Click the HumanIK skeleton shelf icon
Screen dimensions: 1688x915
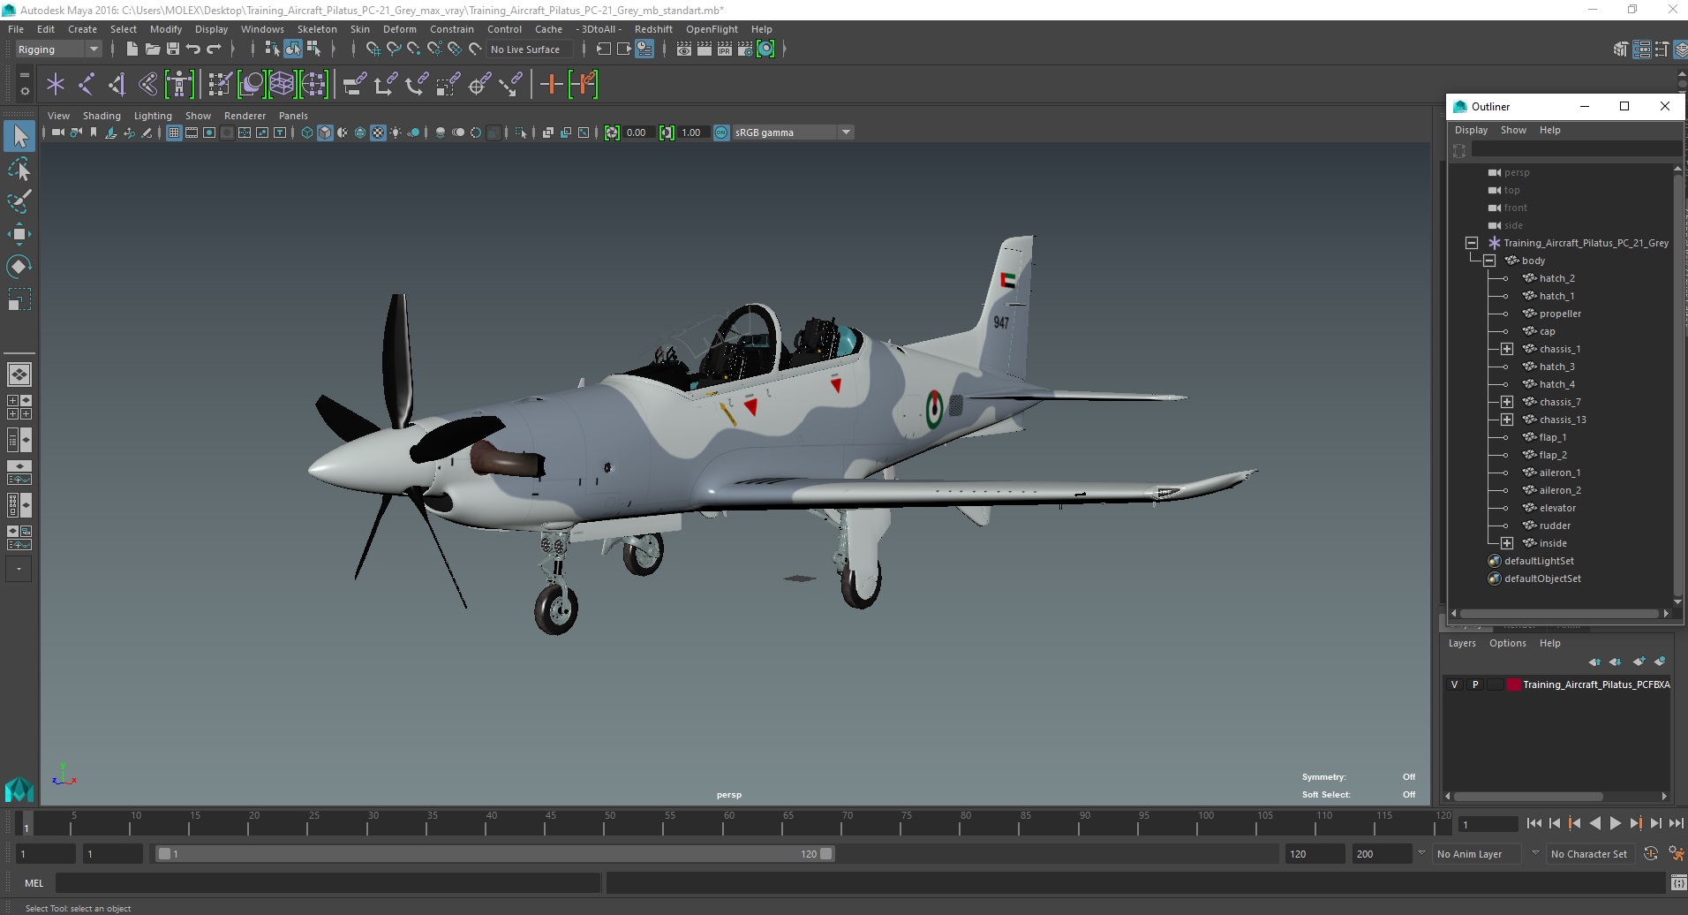click(179, 85)
